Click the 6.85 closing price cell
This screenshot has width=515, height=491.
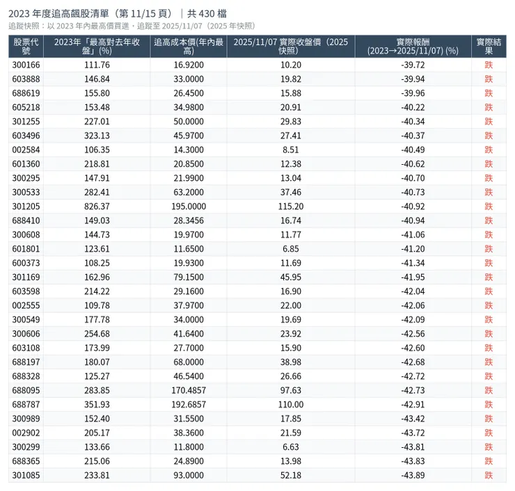291,249
